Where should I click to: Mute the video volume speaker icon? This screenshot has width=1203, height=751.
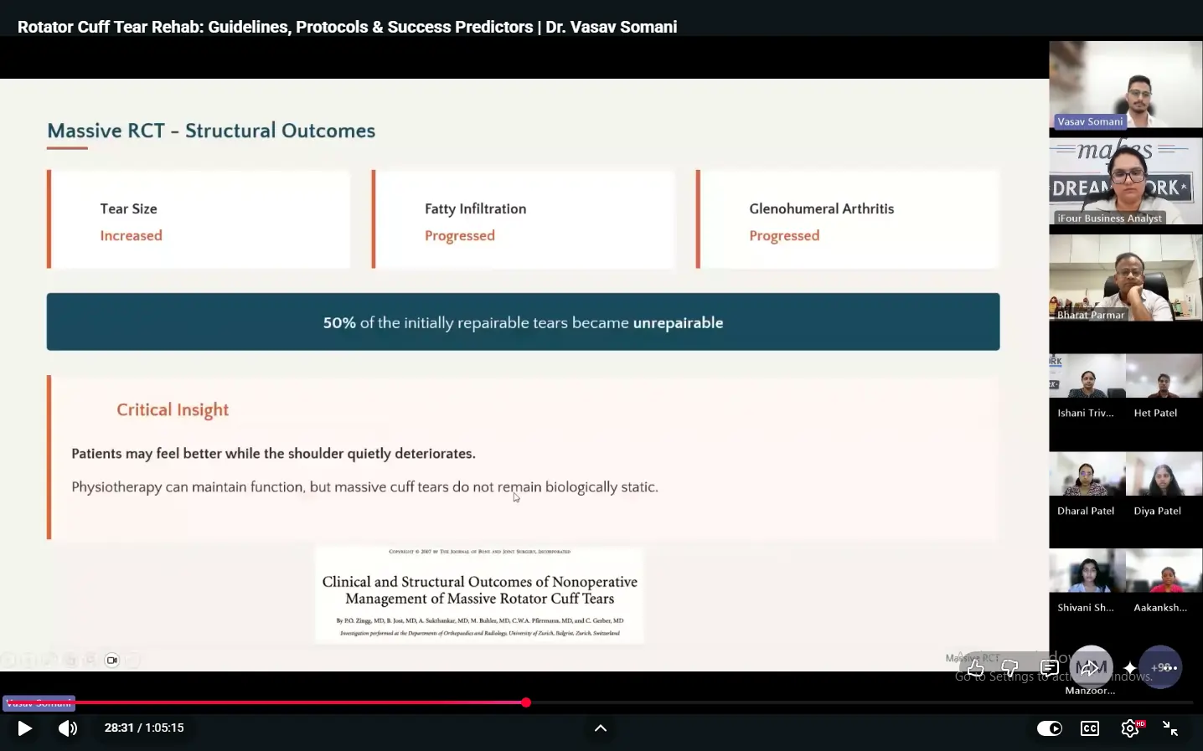[x=68, y=728]
